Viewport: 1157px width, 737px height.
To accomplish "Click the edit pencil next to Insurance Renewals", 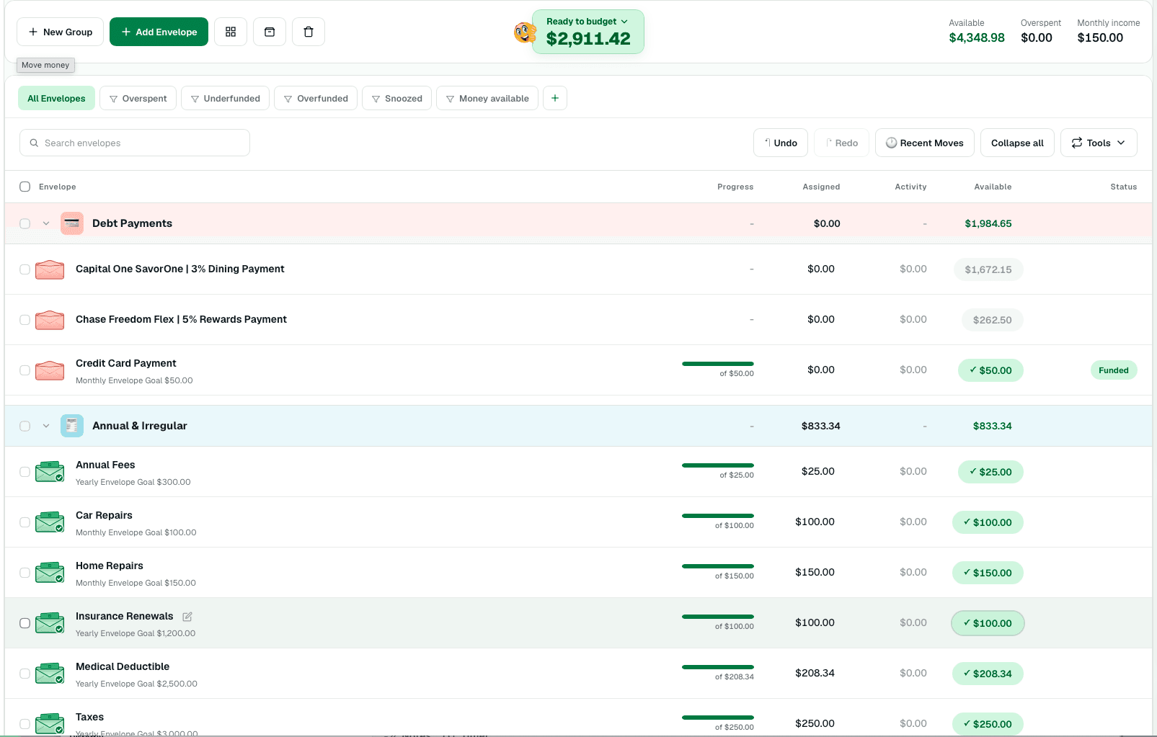I will (187, 617).
